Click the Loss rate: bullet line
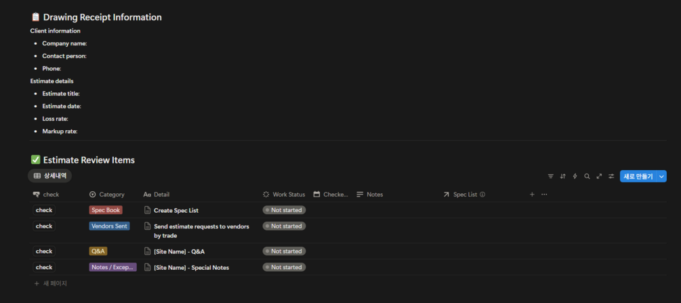Image resolution: width=681 pixels, height=303 pixels. tap(55, 119)
